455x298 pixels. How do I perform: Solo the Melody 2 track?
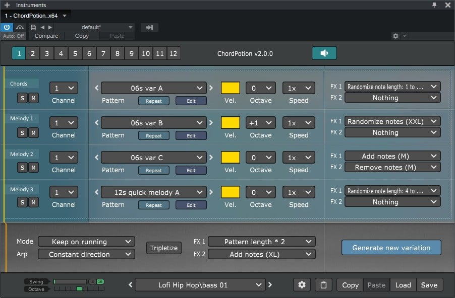22,168
